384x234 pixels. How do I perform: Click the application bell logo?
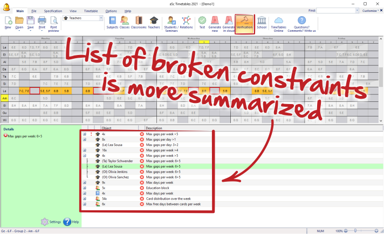(6, 8)
